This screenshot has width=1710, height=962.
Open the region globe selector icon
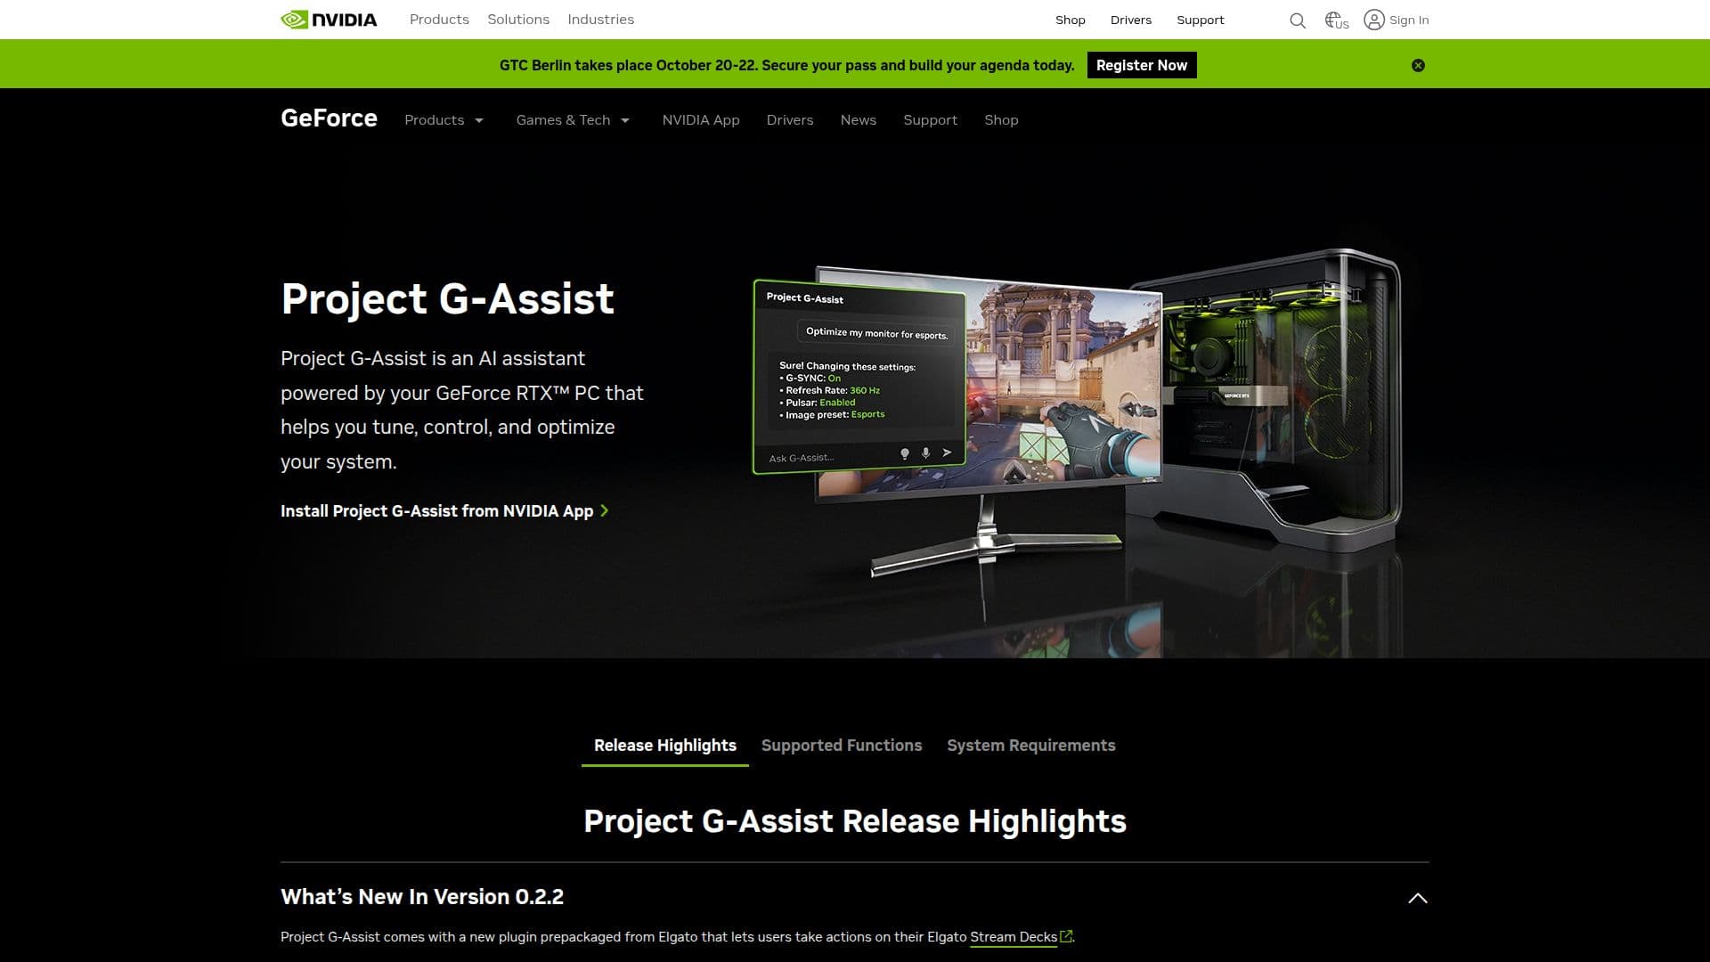pyautogui.click(x=1336, y=20)
